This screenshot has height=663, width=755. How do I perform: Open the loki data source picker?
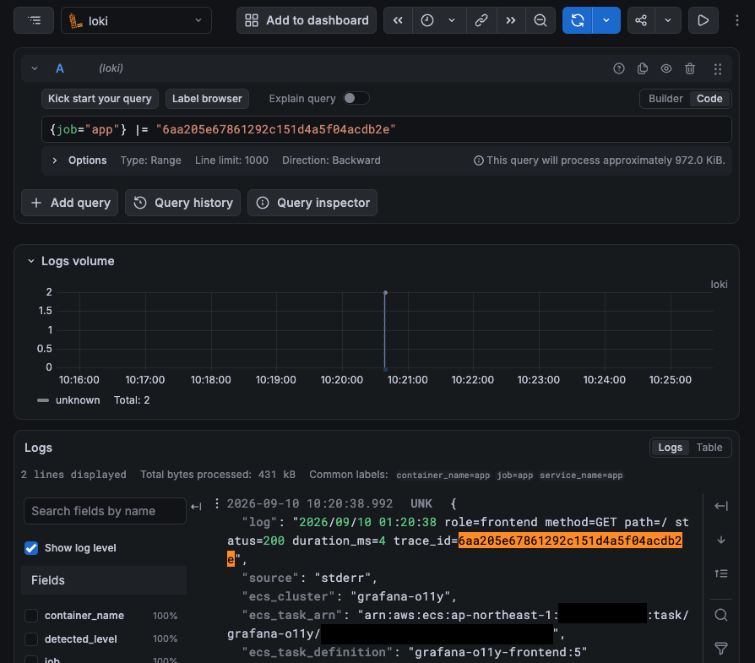point(136,20)
